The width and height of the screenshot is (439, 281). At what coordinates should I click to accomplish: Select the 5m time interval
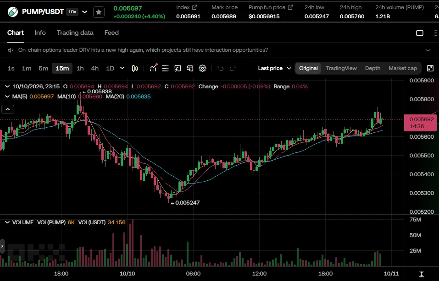click(x=44, y=68)
